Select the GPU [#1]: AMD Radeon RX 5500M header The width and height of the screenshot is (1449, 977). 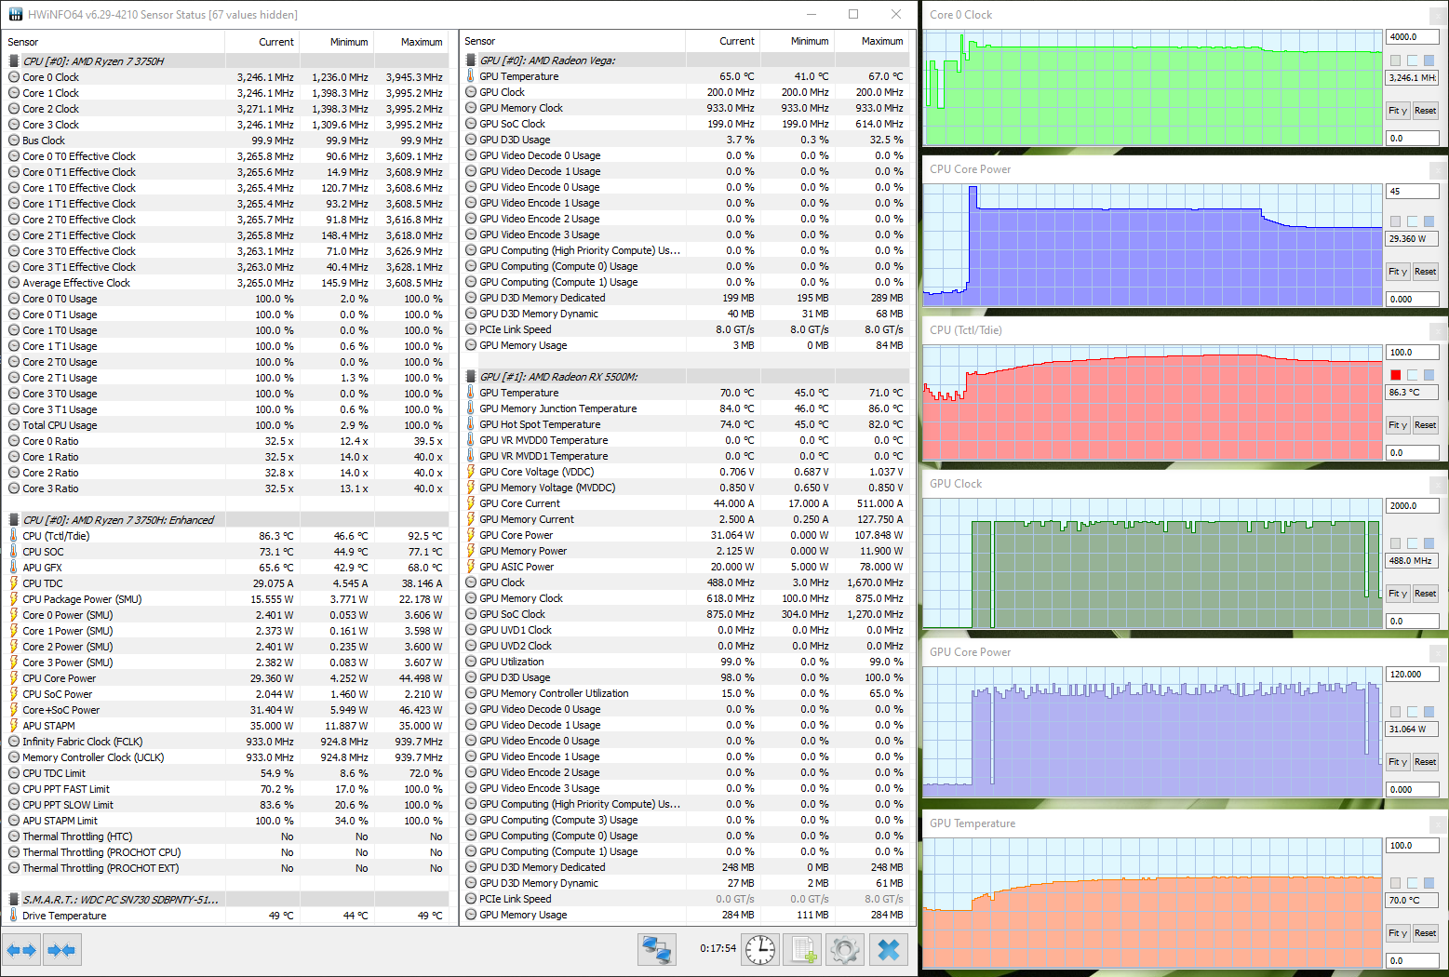tap(684, 377)
